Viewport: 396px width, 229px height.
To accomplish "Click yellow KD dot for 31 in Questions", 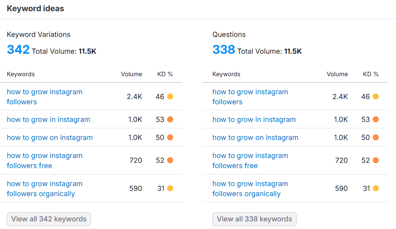I will (x=376, y=188).
